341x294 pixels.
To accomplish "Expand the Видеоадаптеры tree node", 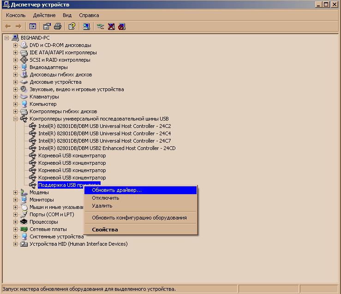I will pyautogui.click(x=15, y=67).
